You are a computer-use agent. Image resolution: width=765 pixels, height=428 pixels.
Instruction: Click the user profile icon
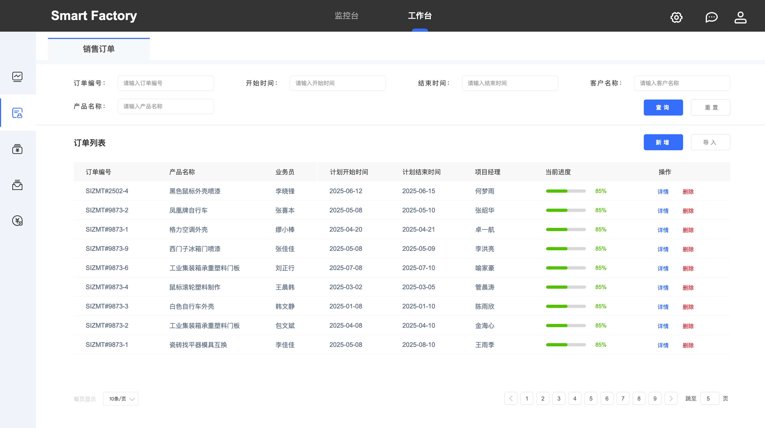click(740, 17)
